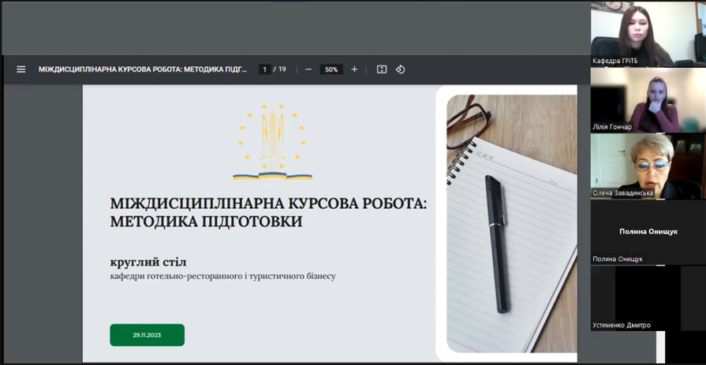Click the slide heading МІЖДИСЦИПЛІНАРНА КУРСОВА РОБОТА

tap(268, 203)
